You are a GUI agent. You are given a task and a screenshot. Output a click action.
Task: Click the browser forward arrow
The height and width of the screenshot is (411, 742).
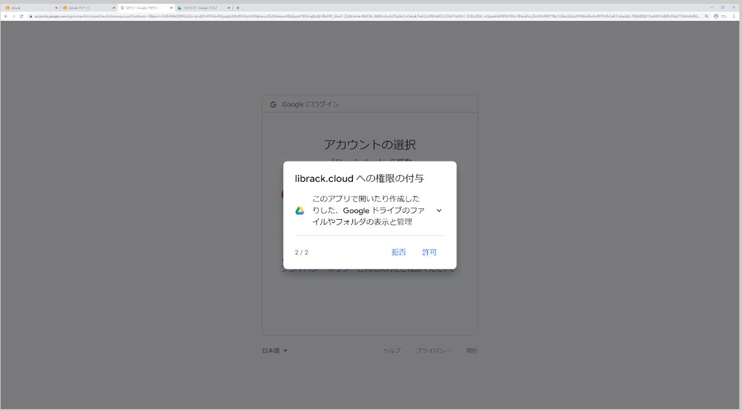14,15
